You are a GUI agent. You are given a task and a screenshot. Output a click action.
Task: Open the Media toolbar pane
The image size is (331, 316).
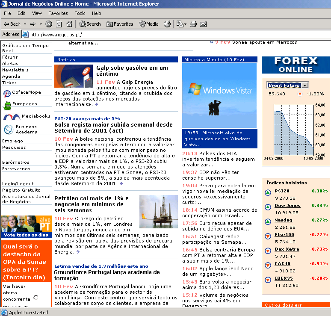click(x=149, y=24)
